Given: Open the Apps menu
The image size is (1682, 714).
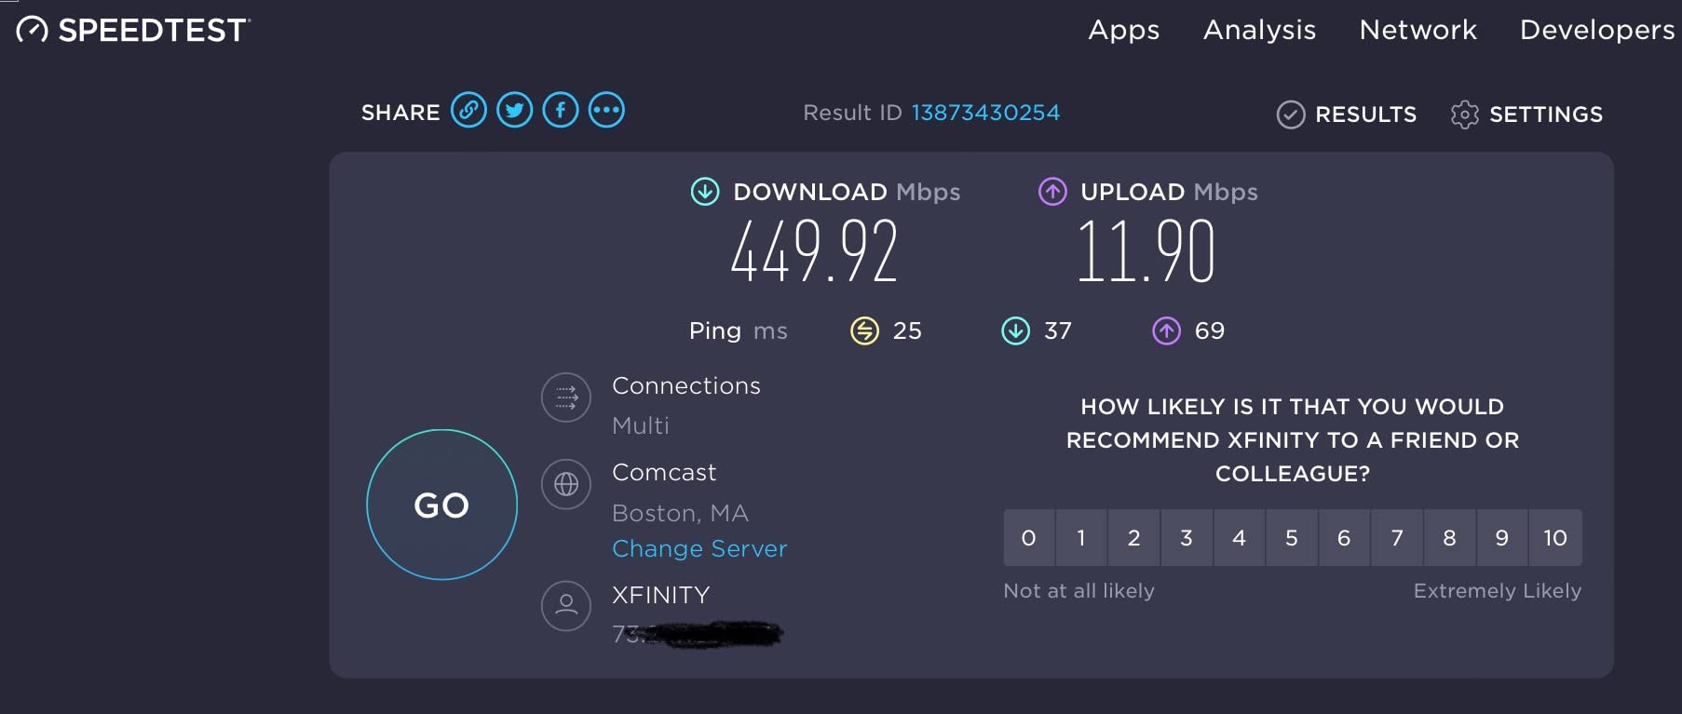Looking at the screenshot, I should pos(1123,30).
